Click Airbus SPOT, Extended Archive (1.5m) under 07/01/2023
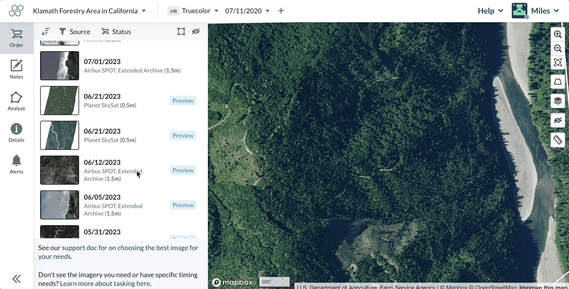569x289 pixels. click(132, 70)
